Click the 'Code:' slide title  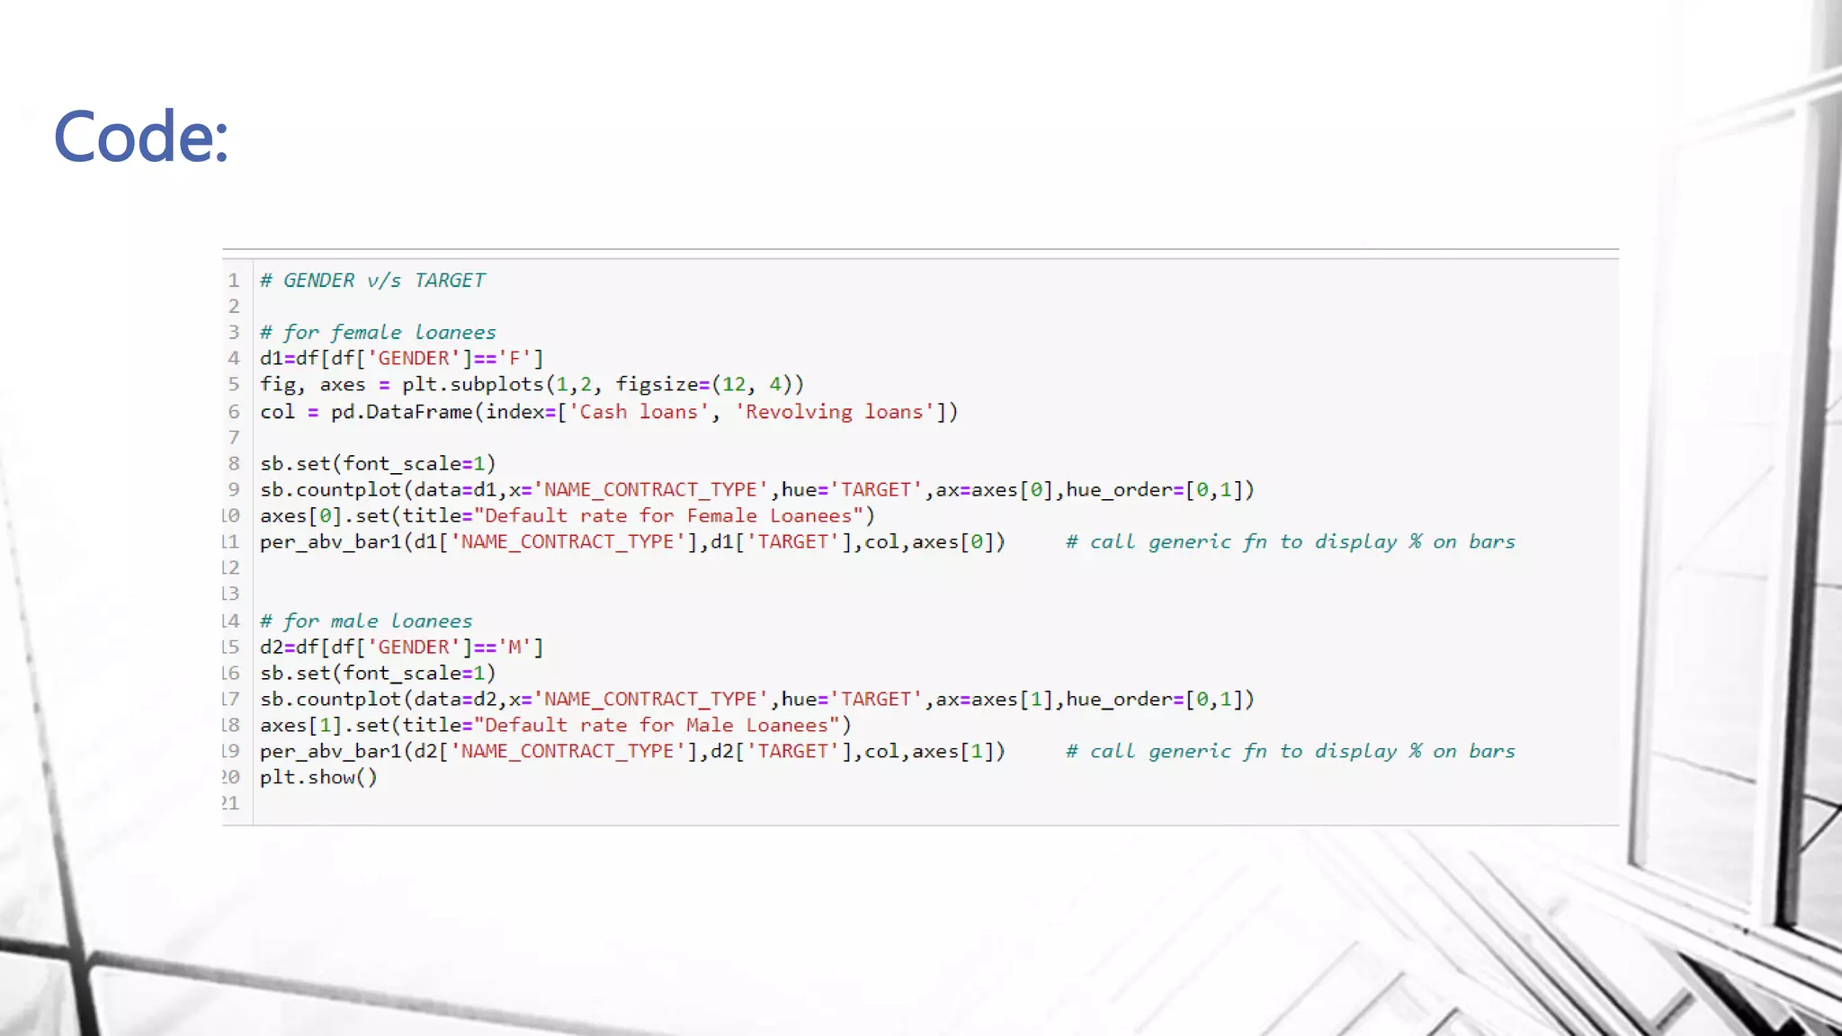pyautogui.click(x=141, y=137)
